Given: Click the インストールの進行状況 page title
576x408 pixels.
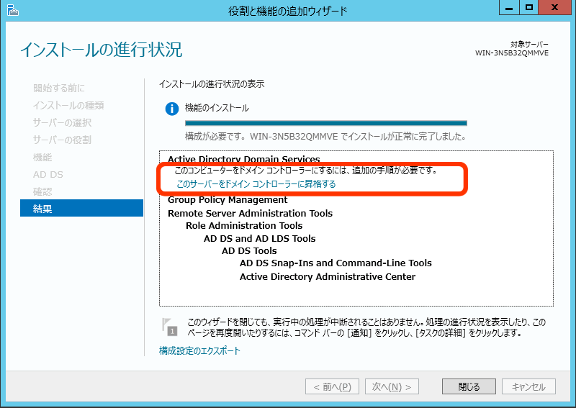Looking at the screenshot, I should point(102,50).
